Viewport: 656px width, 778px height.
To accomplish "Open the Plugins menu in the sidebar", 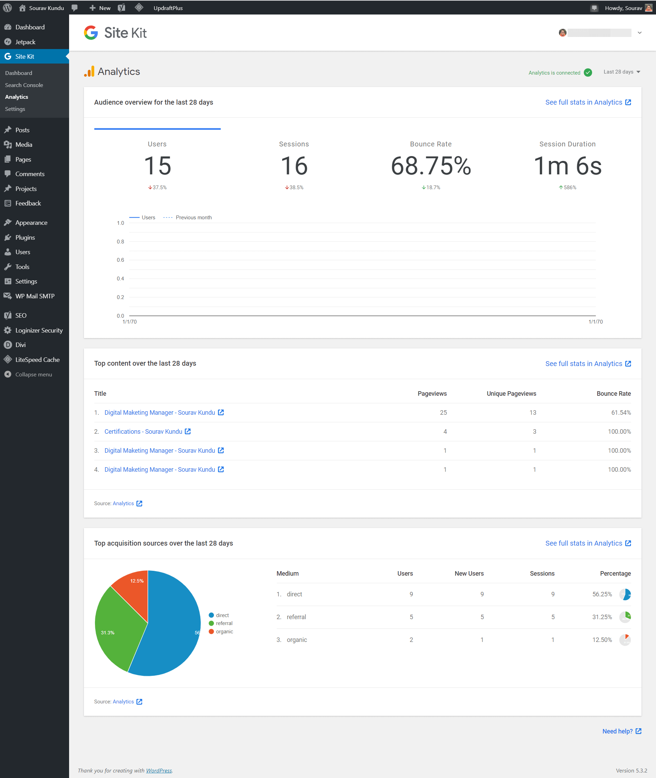I will tap(25, 237).
